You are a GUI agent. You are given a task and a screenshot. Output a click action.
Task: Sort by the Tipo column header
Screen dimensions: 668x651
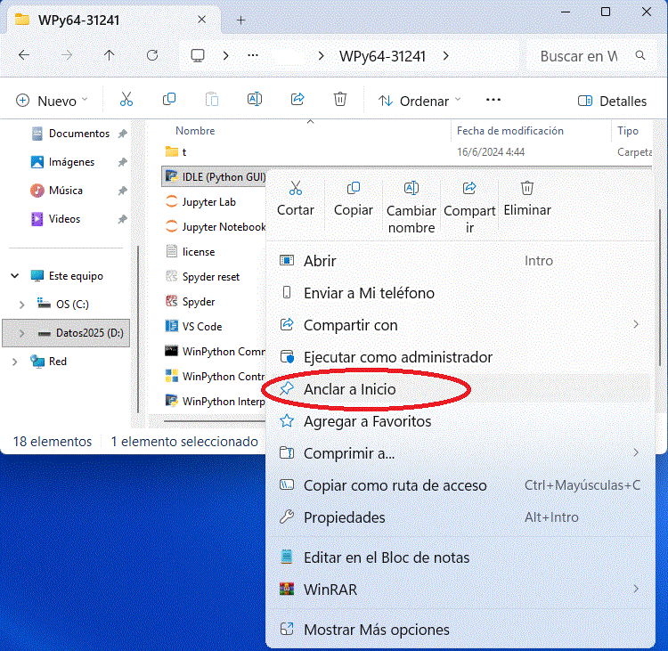click(628, 131)
